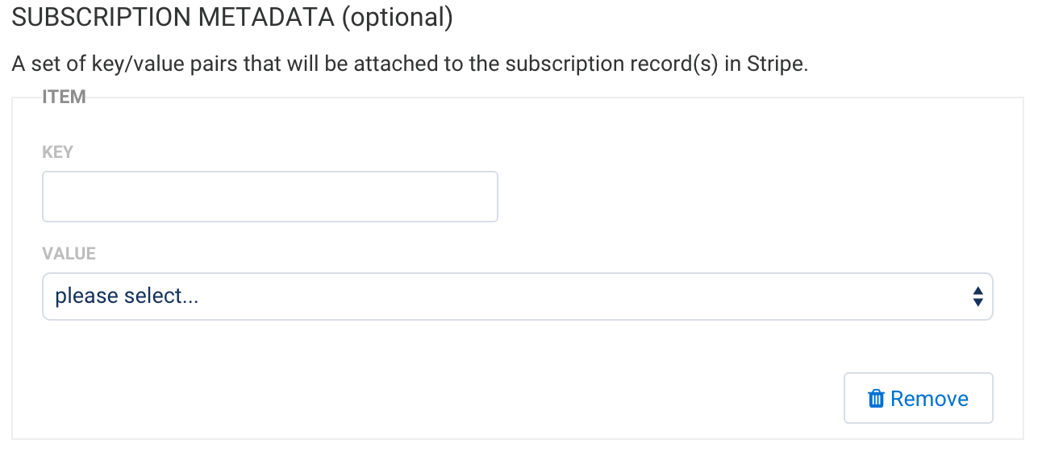Select the 'please select...' placeholder text
1042x456 pixels.
(127, 296)
